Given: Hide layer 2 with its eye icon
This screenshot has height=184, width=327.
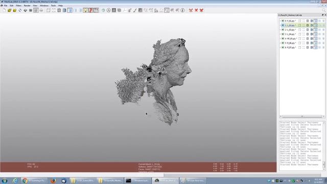Looking at the screenshot, I should (283, 30).
